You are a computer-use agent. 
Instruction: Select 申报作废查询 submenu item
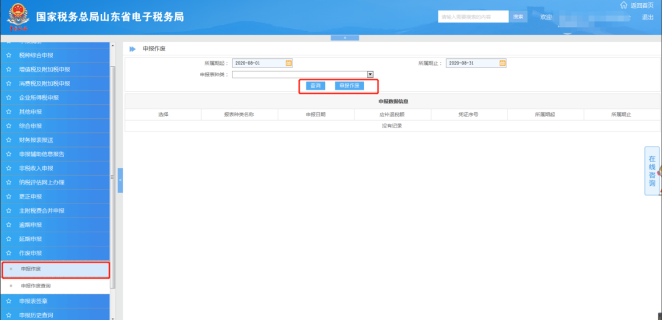click(x=55, y=286)
